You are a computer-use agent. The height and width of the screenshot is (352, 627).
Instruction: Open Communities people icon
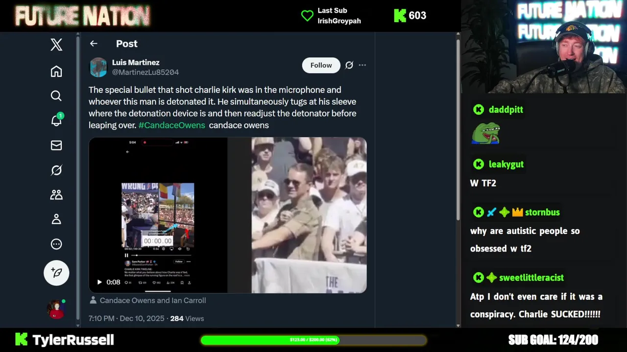click(x=56, y=195)
